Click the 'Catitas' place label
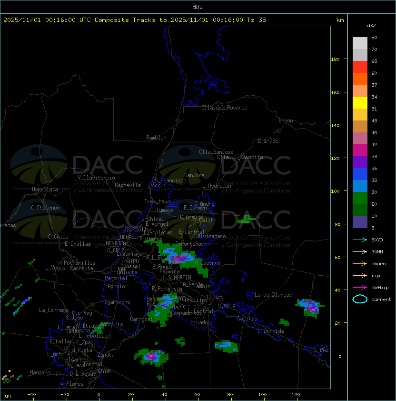The height and width of the screenshot is (401, 396). point(247,319)
